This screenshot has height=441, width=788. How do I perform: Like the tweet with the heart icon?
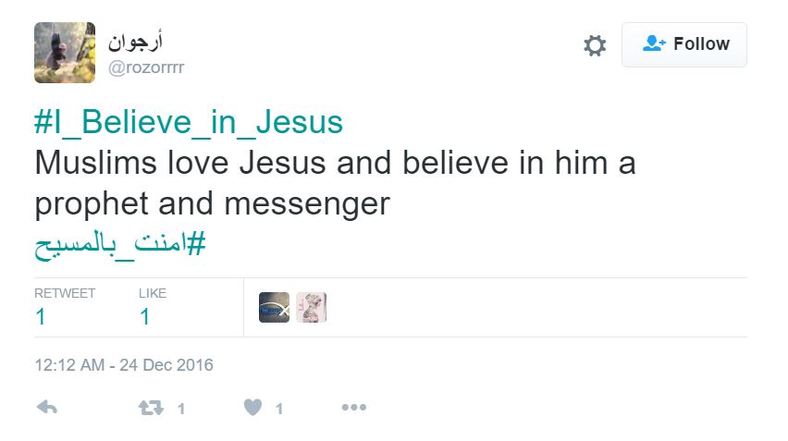(x=252, y=408)
